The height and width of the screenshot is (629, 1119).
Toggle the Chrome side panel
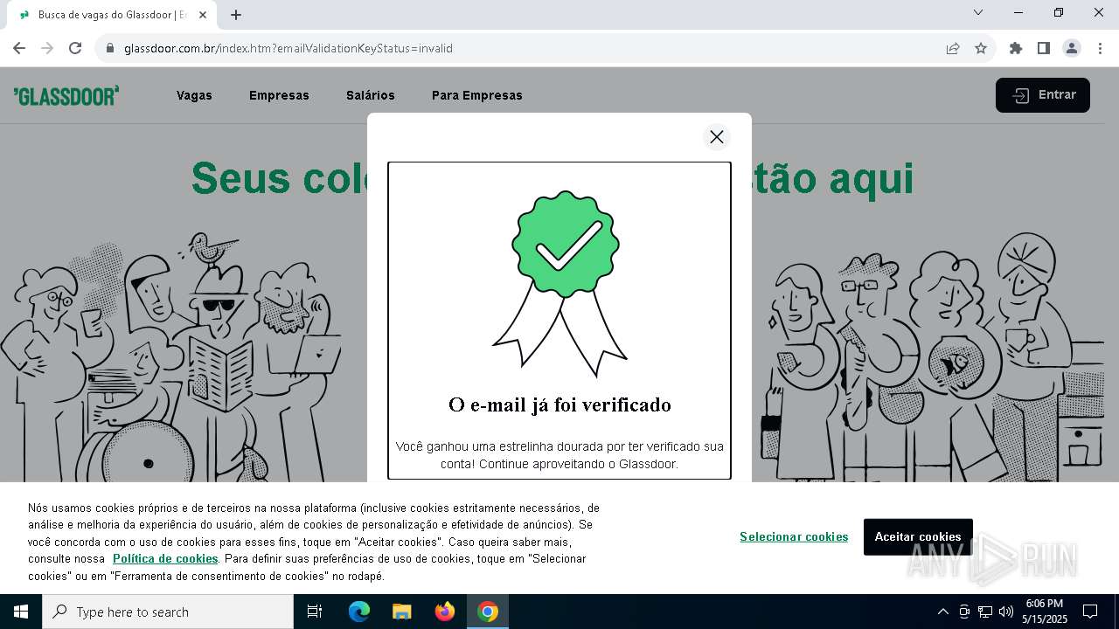(1044, 48)
